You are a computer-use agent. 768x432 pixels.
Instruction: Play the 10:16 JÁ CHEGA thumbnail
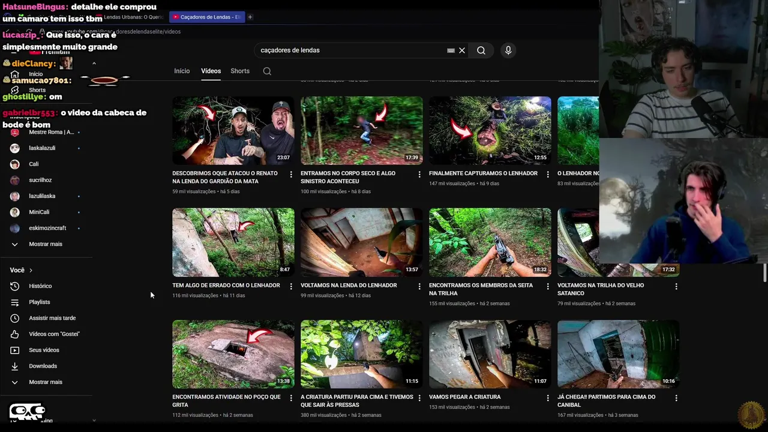[x=619, y=354]
